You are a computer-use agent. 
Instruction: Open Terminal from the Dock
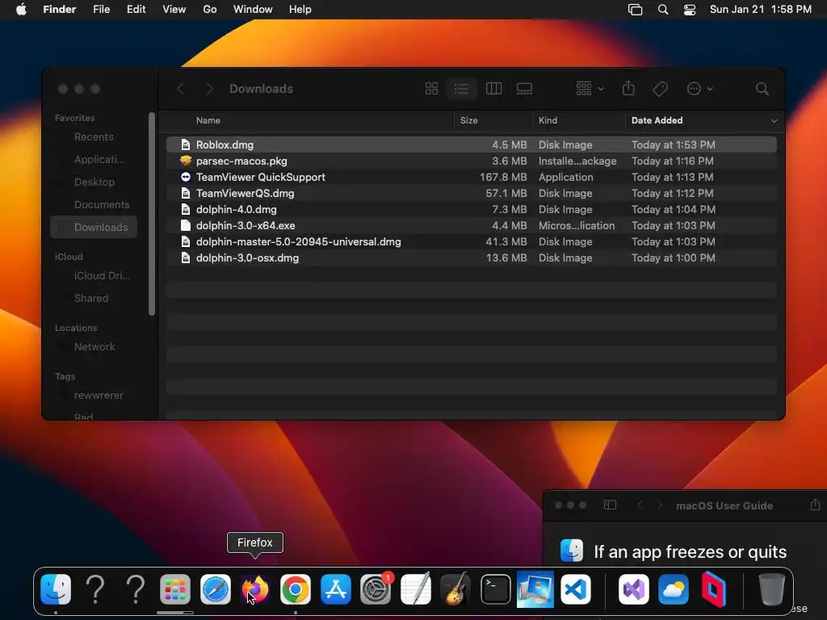pos(495,589)
